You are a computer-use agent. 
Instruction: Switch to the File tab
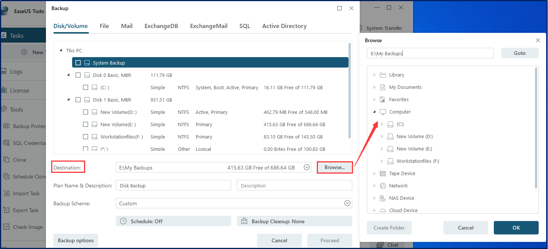[x=104, y=26]
